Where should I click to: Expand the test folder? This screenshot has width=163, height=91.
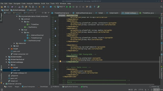12,46
